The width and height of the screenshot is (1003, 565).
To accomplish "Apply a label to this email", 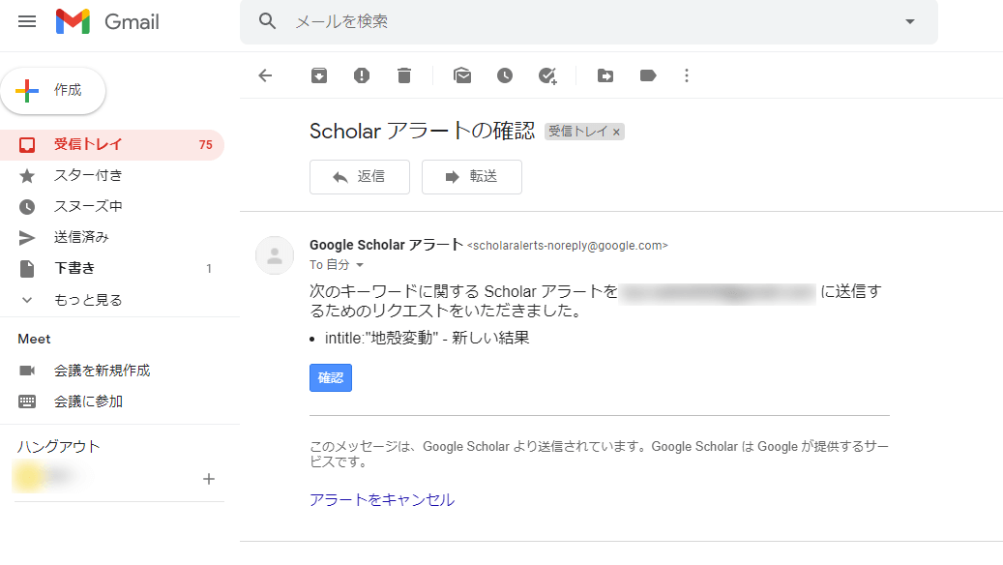I will 648,75.
